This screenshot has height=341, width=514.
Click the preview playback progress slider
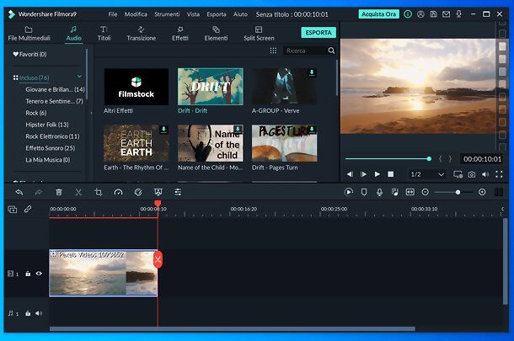pos(388,159)
